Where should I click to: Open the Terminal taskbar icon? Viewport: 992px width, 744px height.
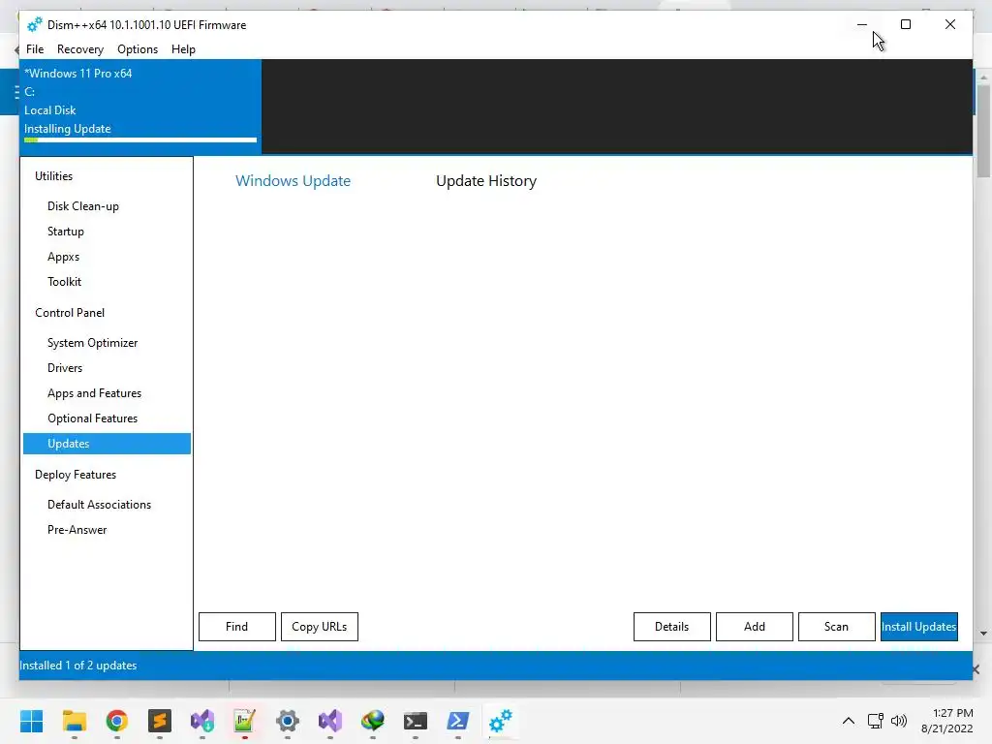(416, 721)
